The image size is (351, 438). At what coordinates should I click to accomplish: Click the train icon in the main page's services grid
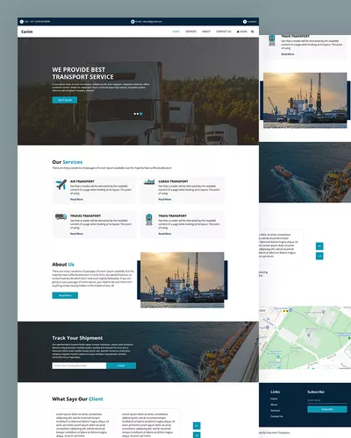click(149, 220)
